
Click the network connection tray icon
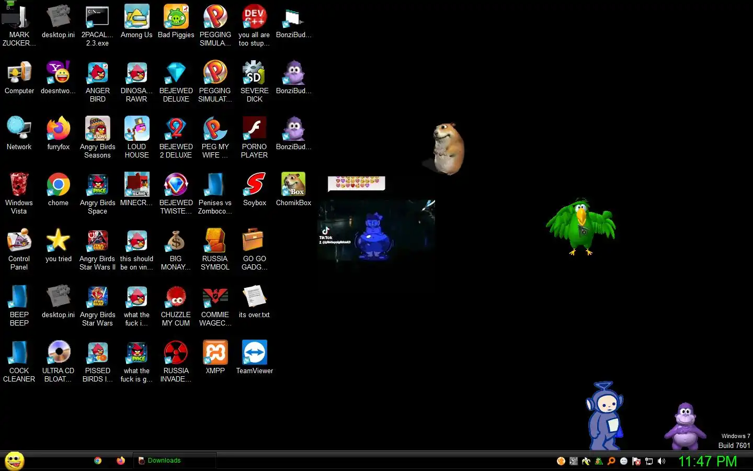click(649, 461)
